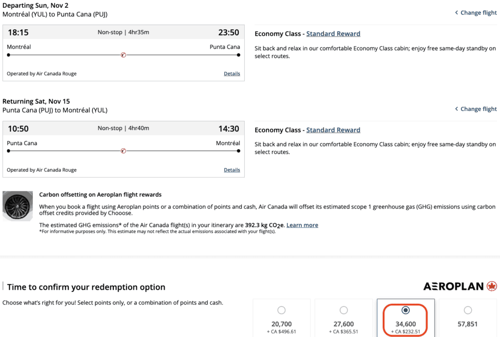The height and width of the screenshot is (337, 500).
Task: Click the Air Canada Rouge icon on returning flight line
Action: click(x=123, y=151)
